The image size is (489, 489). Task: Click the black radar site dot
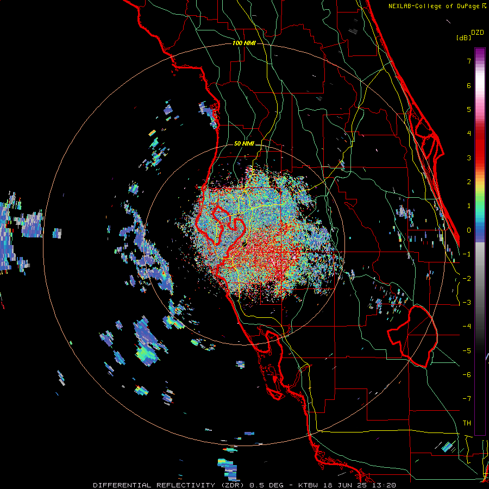pyautogui.click(x=244, y=244)
